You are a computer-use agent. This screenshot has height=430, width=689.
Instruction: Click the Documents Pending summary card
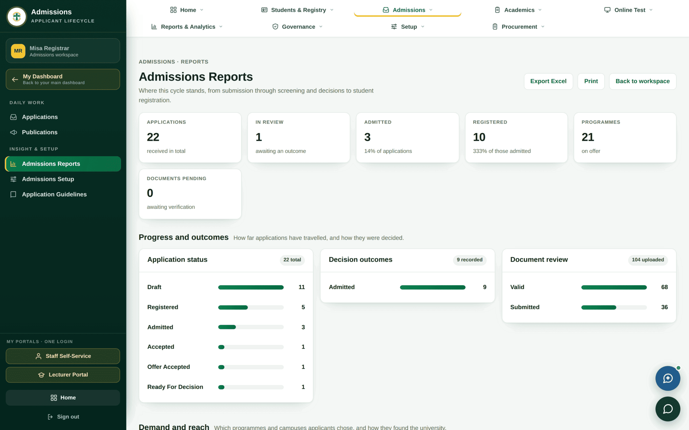(x=190, y=194)
